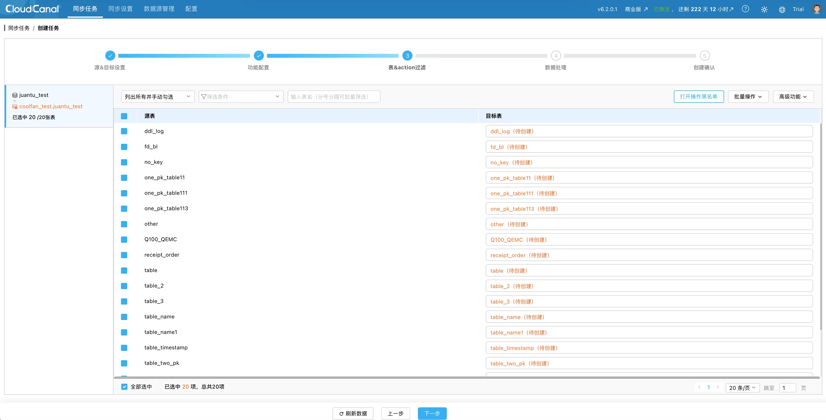Viewport: 826px width, 420px height.
Task: Go to next page arrow in pagination
Action: pyautogui.click(x=718, y=387)
